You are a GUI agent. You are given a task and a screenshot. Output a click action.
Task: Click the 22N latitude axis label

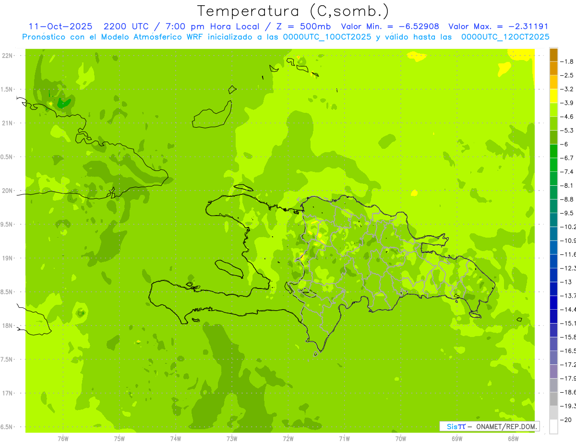pyautogui.click(x=7, y=56)
